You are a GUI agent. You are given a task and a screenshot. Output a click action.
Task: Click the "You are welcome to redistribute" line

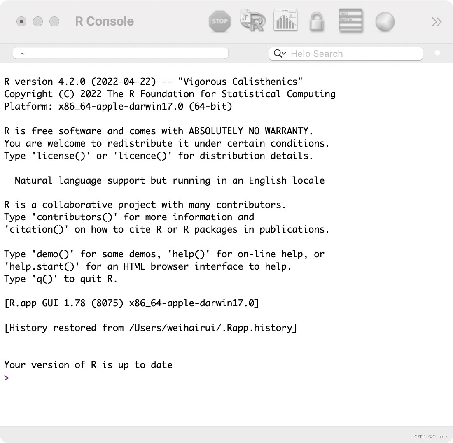click(x=167, y=144)
